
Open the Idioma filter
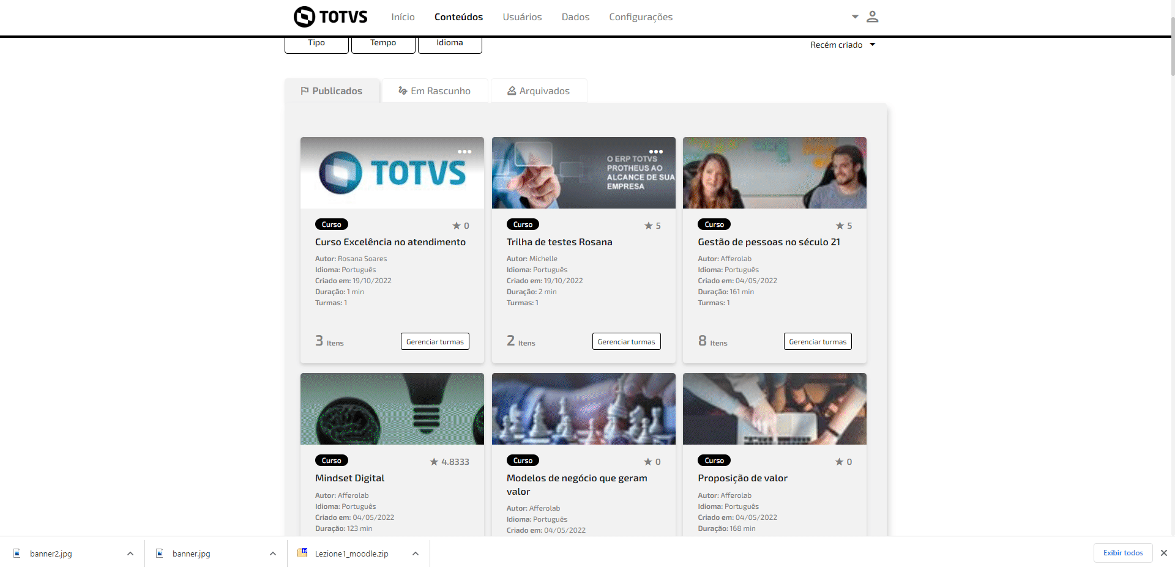[x=450, y=45]
